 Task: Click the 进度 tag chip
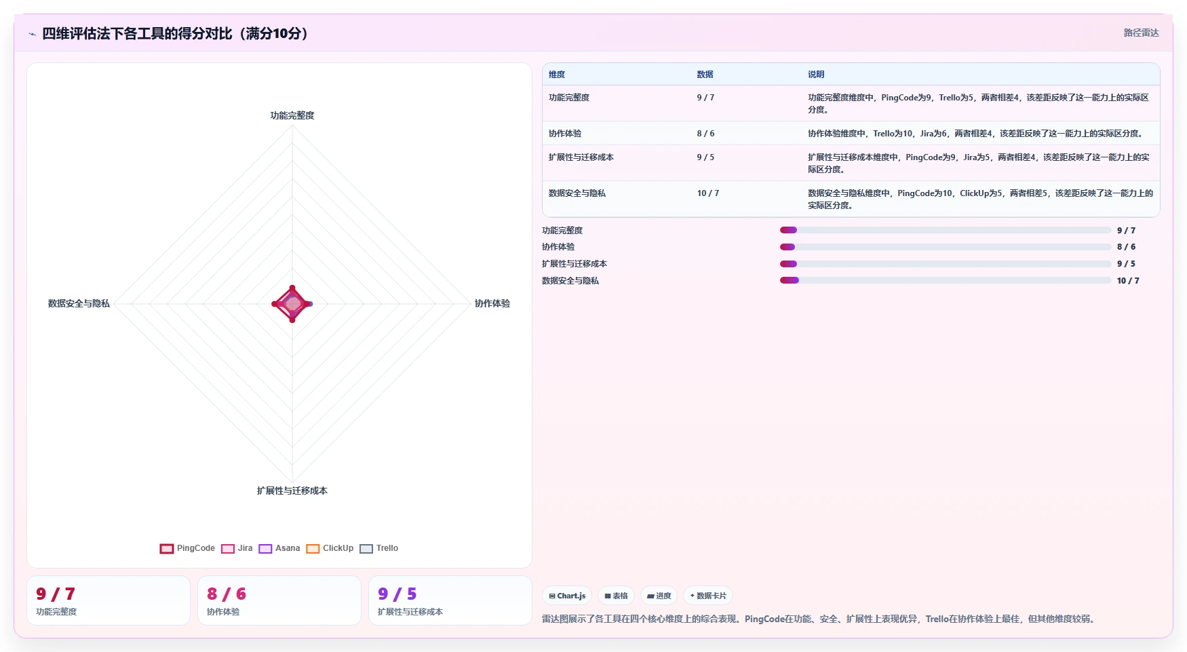(659, 596)
